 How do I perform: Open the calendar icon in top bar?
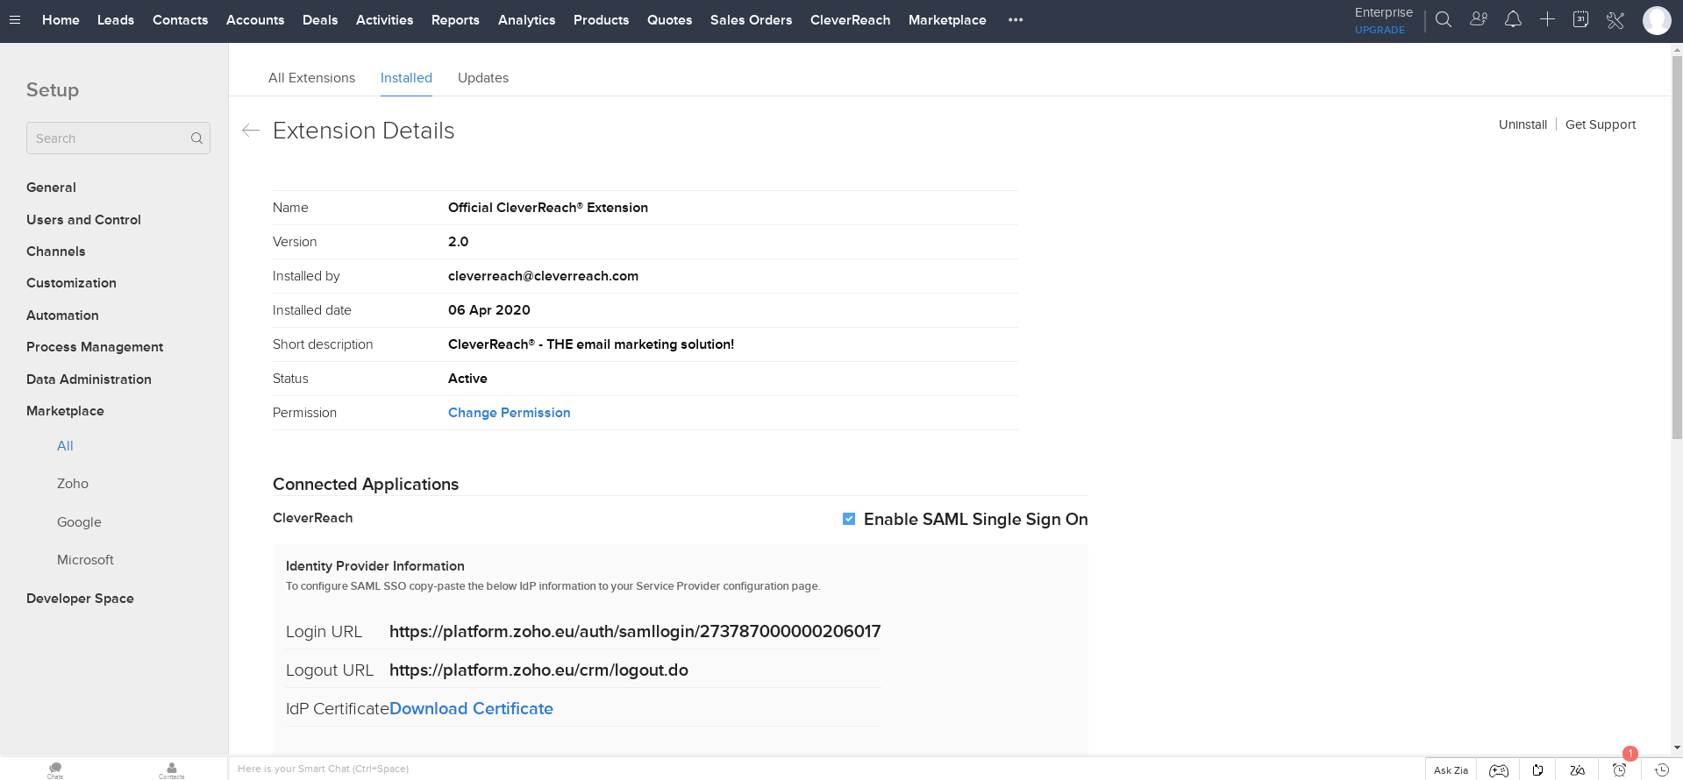tap(1580, 19)
